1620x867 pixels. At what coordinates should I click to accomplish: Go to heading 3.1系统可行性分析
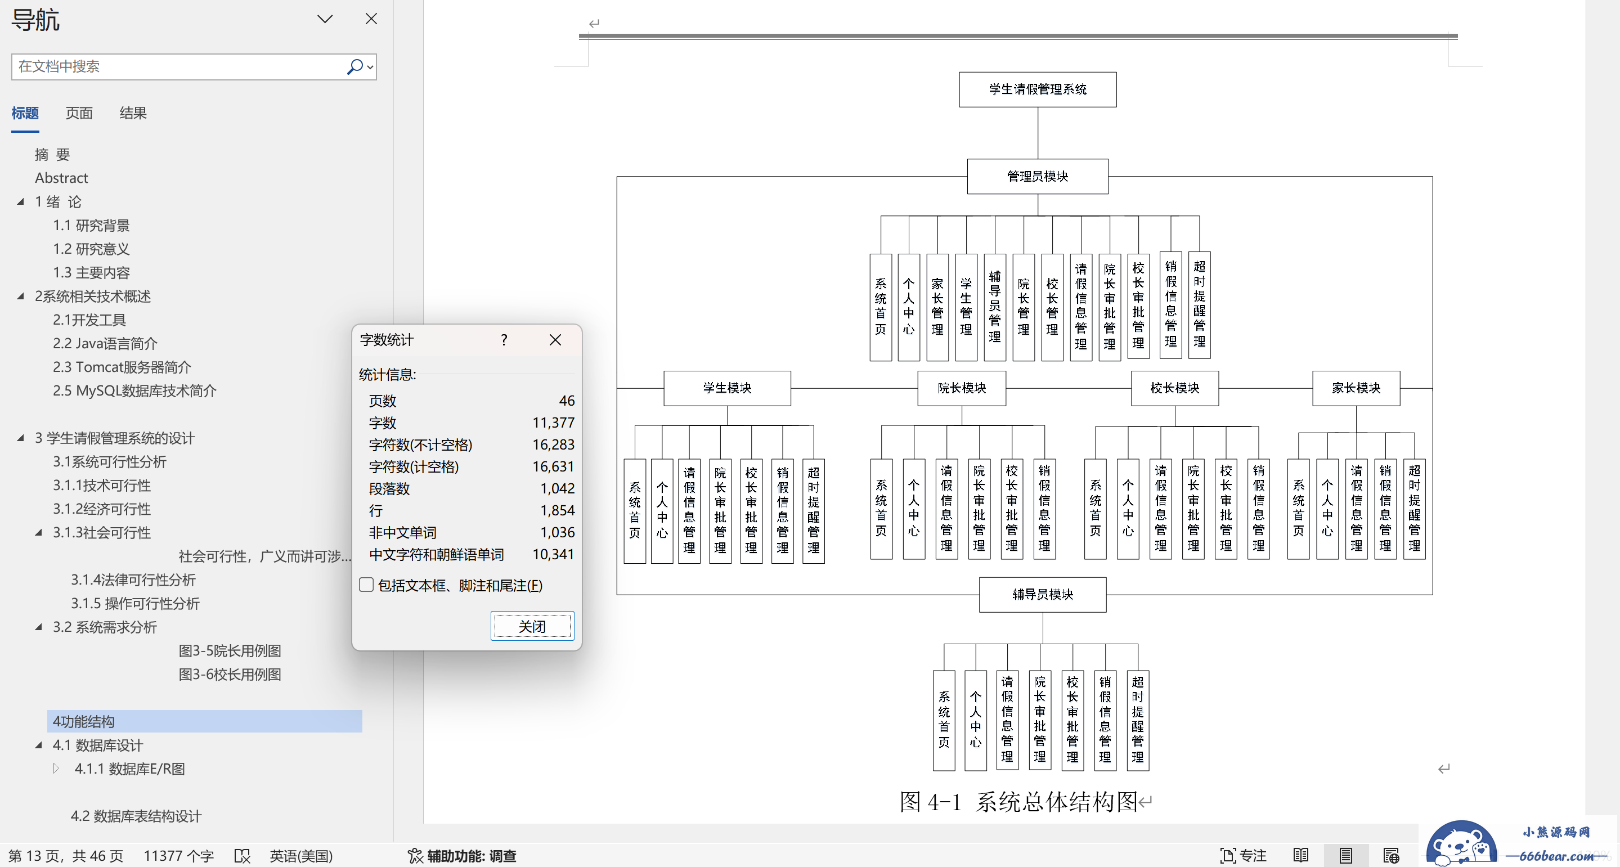(109, 461)
